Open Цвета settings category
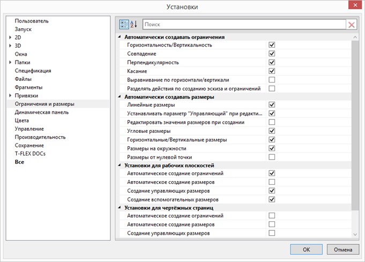This screenshot has height=262, width=365. click(x=22, y=121)
